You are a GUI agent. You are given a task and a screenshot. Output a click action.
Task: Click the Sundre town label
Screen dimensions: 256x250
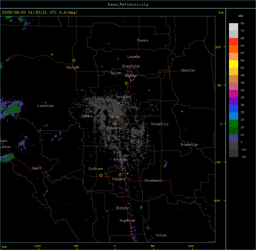[87, 116]
